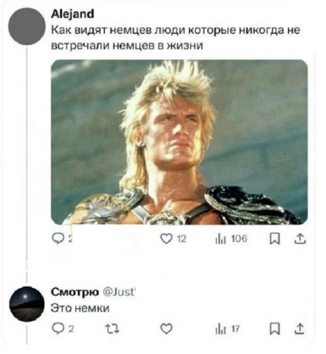Reply to the Это немки comment
Image resolution: width=326 pixels, height=354 pixels.
pos(58,328)
